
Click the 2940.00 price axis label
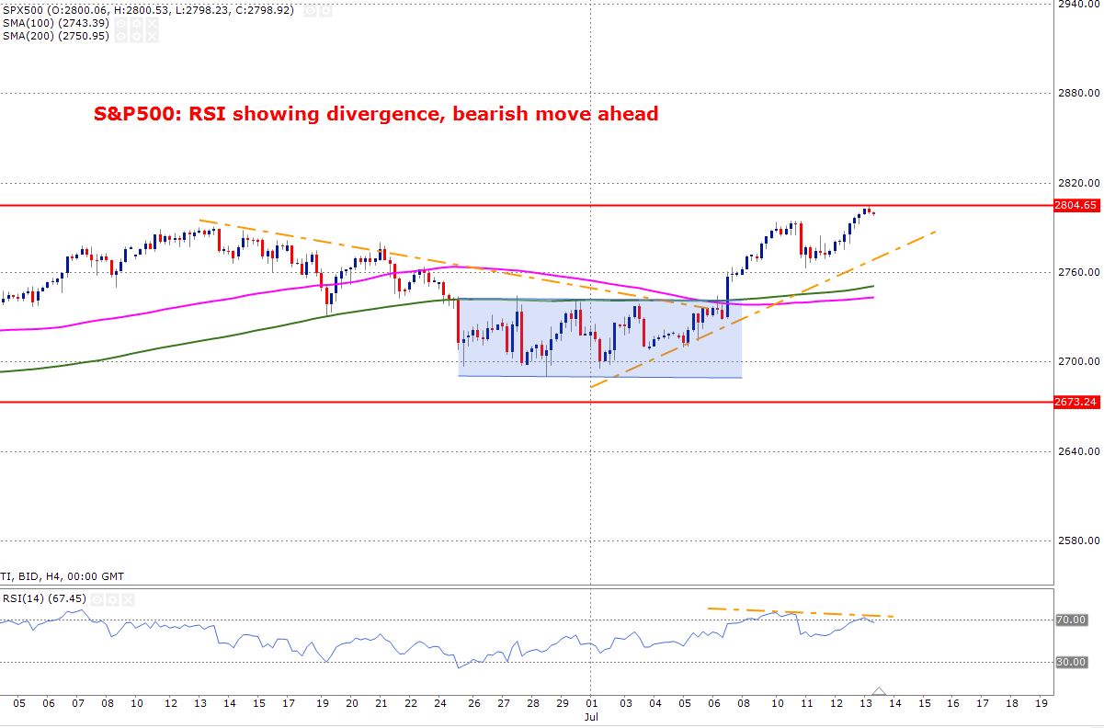(1079, 4)
